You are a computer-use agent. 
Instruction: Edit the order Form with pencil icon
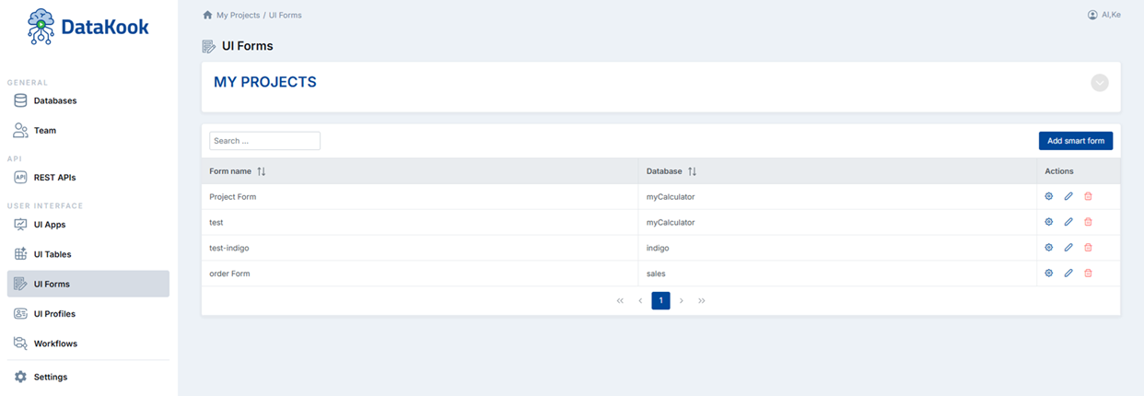tap(1068, 274)
